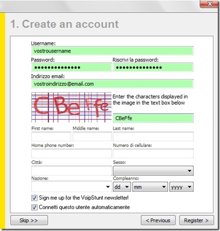Click the Password field
The height and width of the screenshot is (231, 220).
(x=72, y=68)
